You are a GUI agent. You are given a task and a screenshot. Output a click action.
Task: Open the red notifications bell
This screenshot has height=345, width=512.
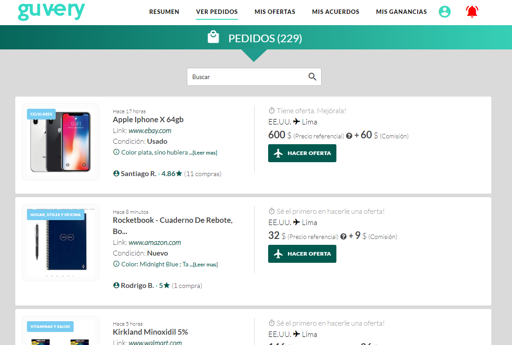click(x=472, y=11)
